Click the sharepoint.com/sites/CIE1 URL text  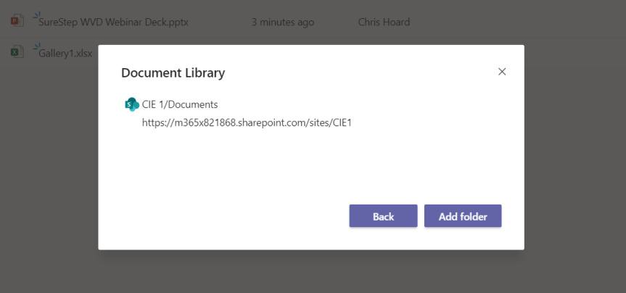(x=247, y=123)
